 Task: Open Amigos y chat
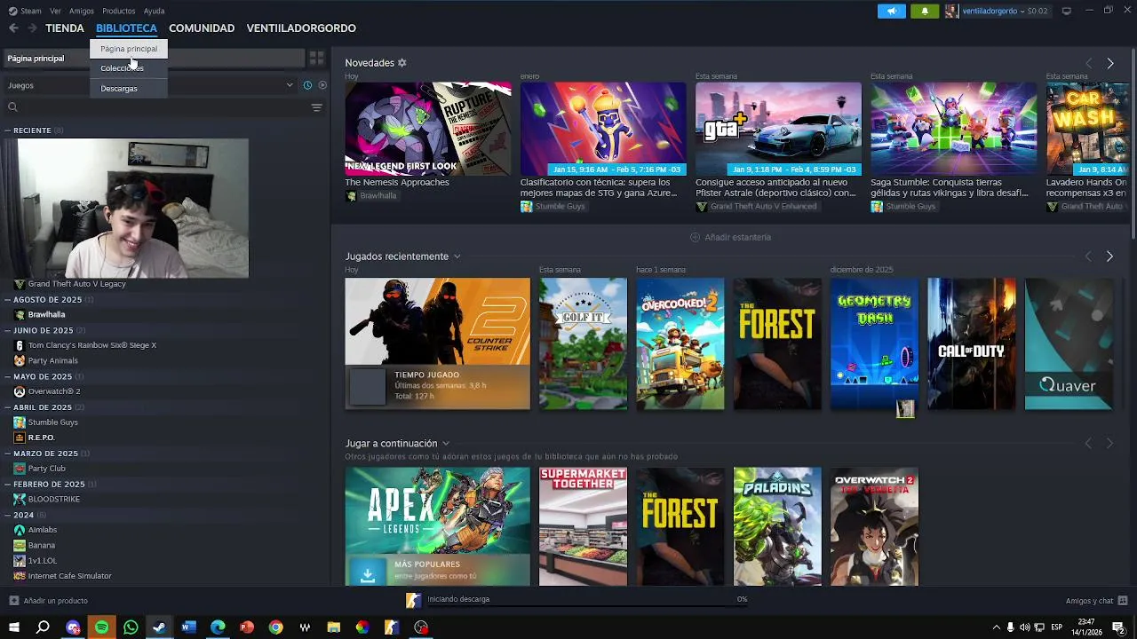1089,601
